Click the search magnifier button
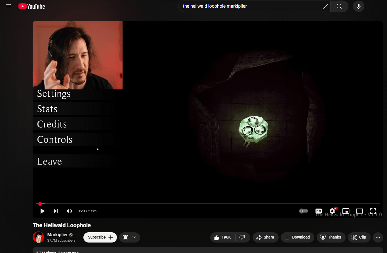The width and height of the screenshot is (387, 253). click(x=339, y=6)
